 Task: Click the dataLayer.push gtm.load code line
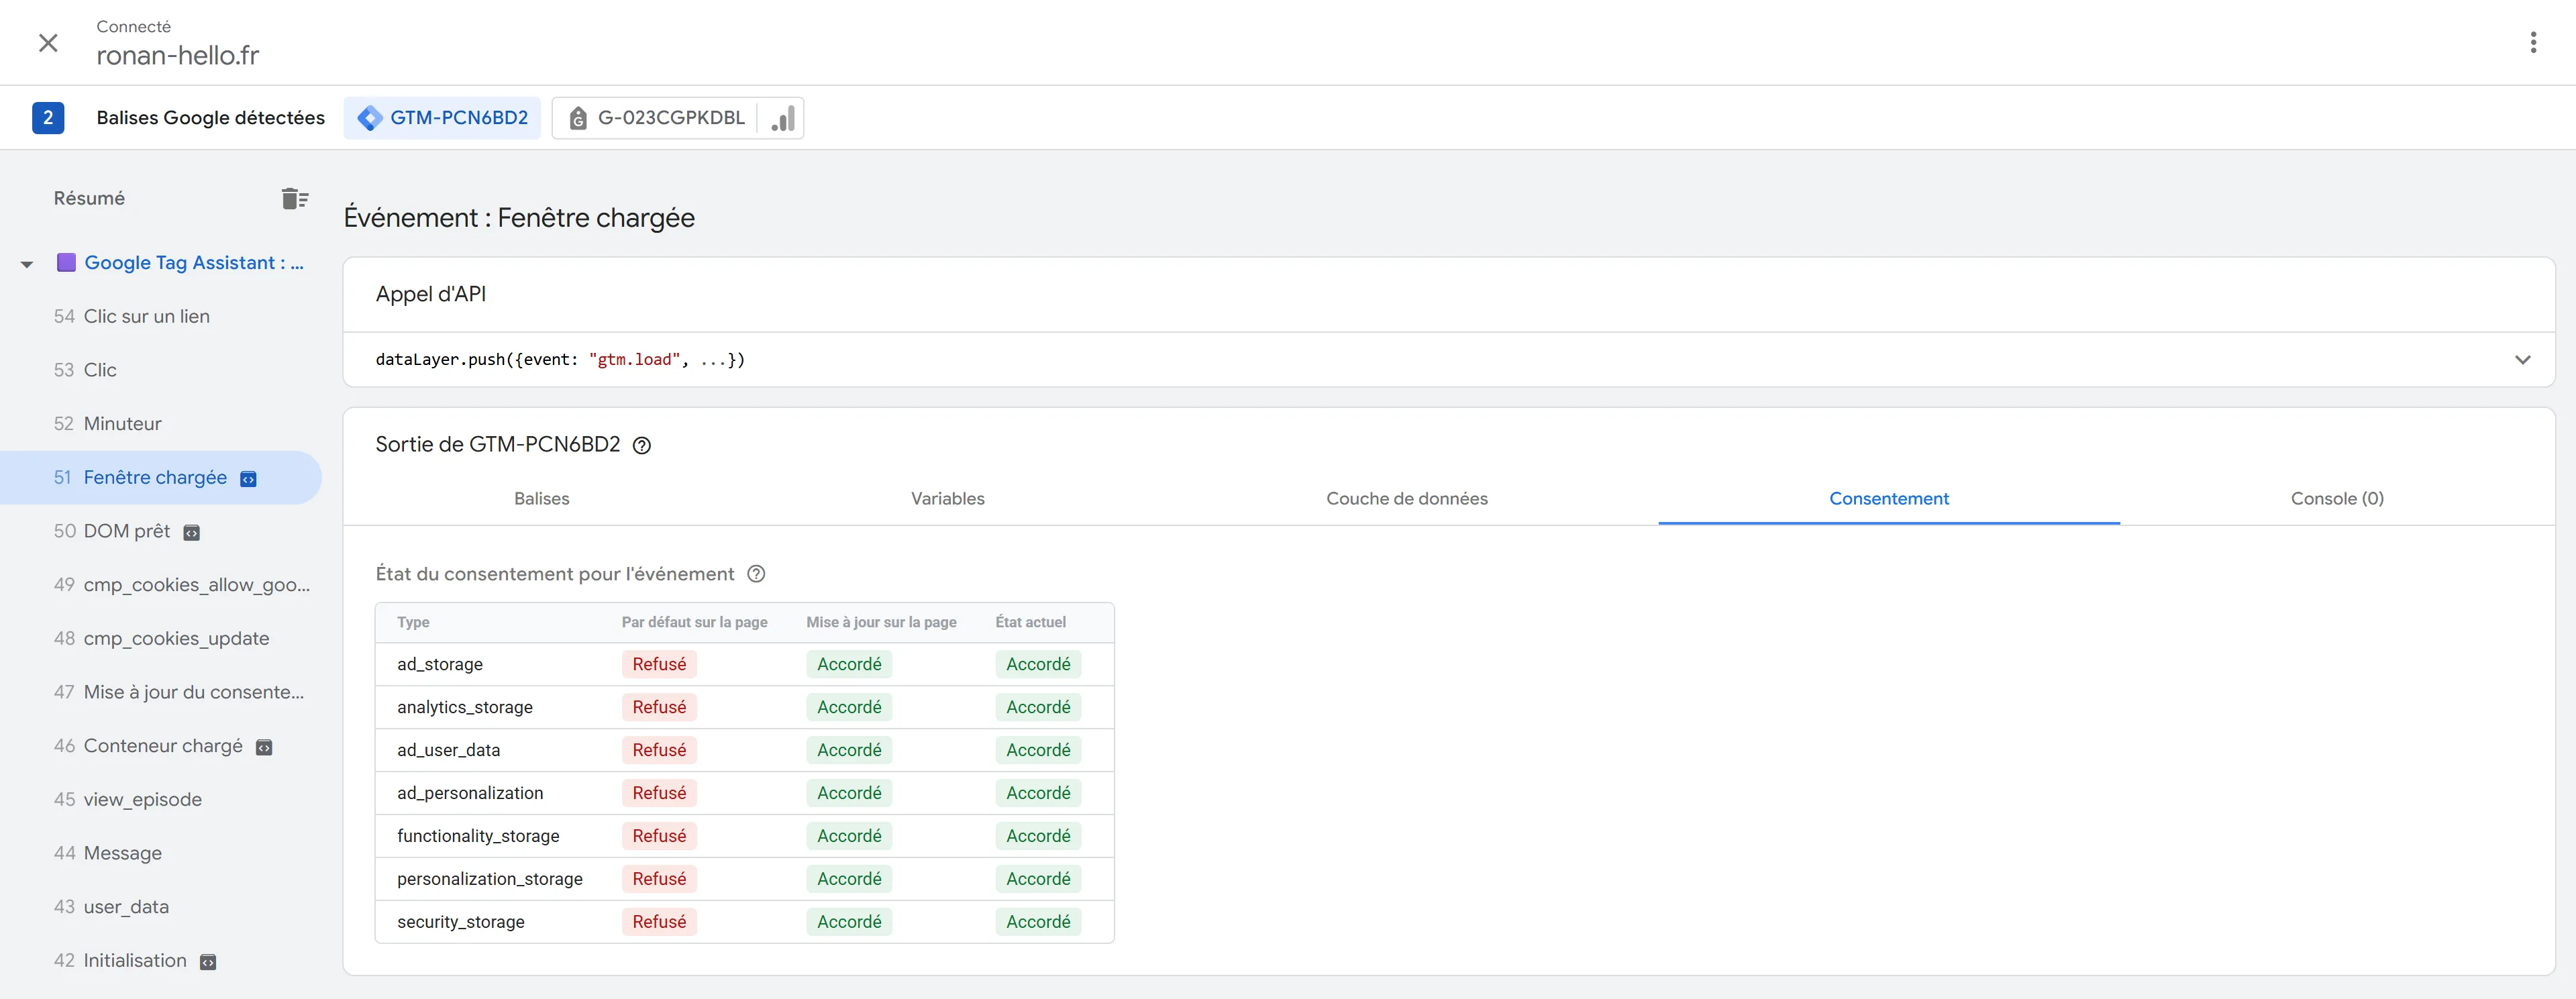[x=560, y=360]
